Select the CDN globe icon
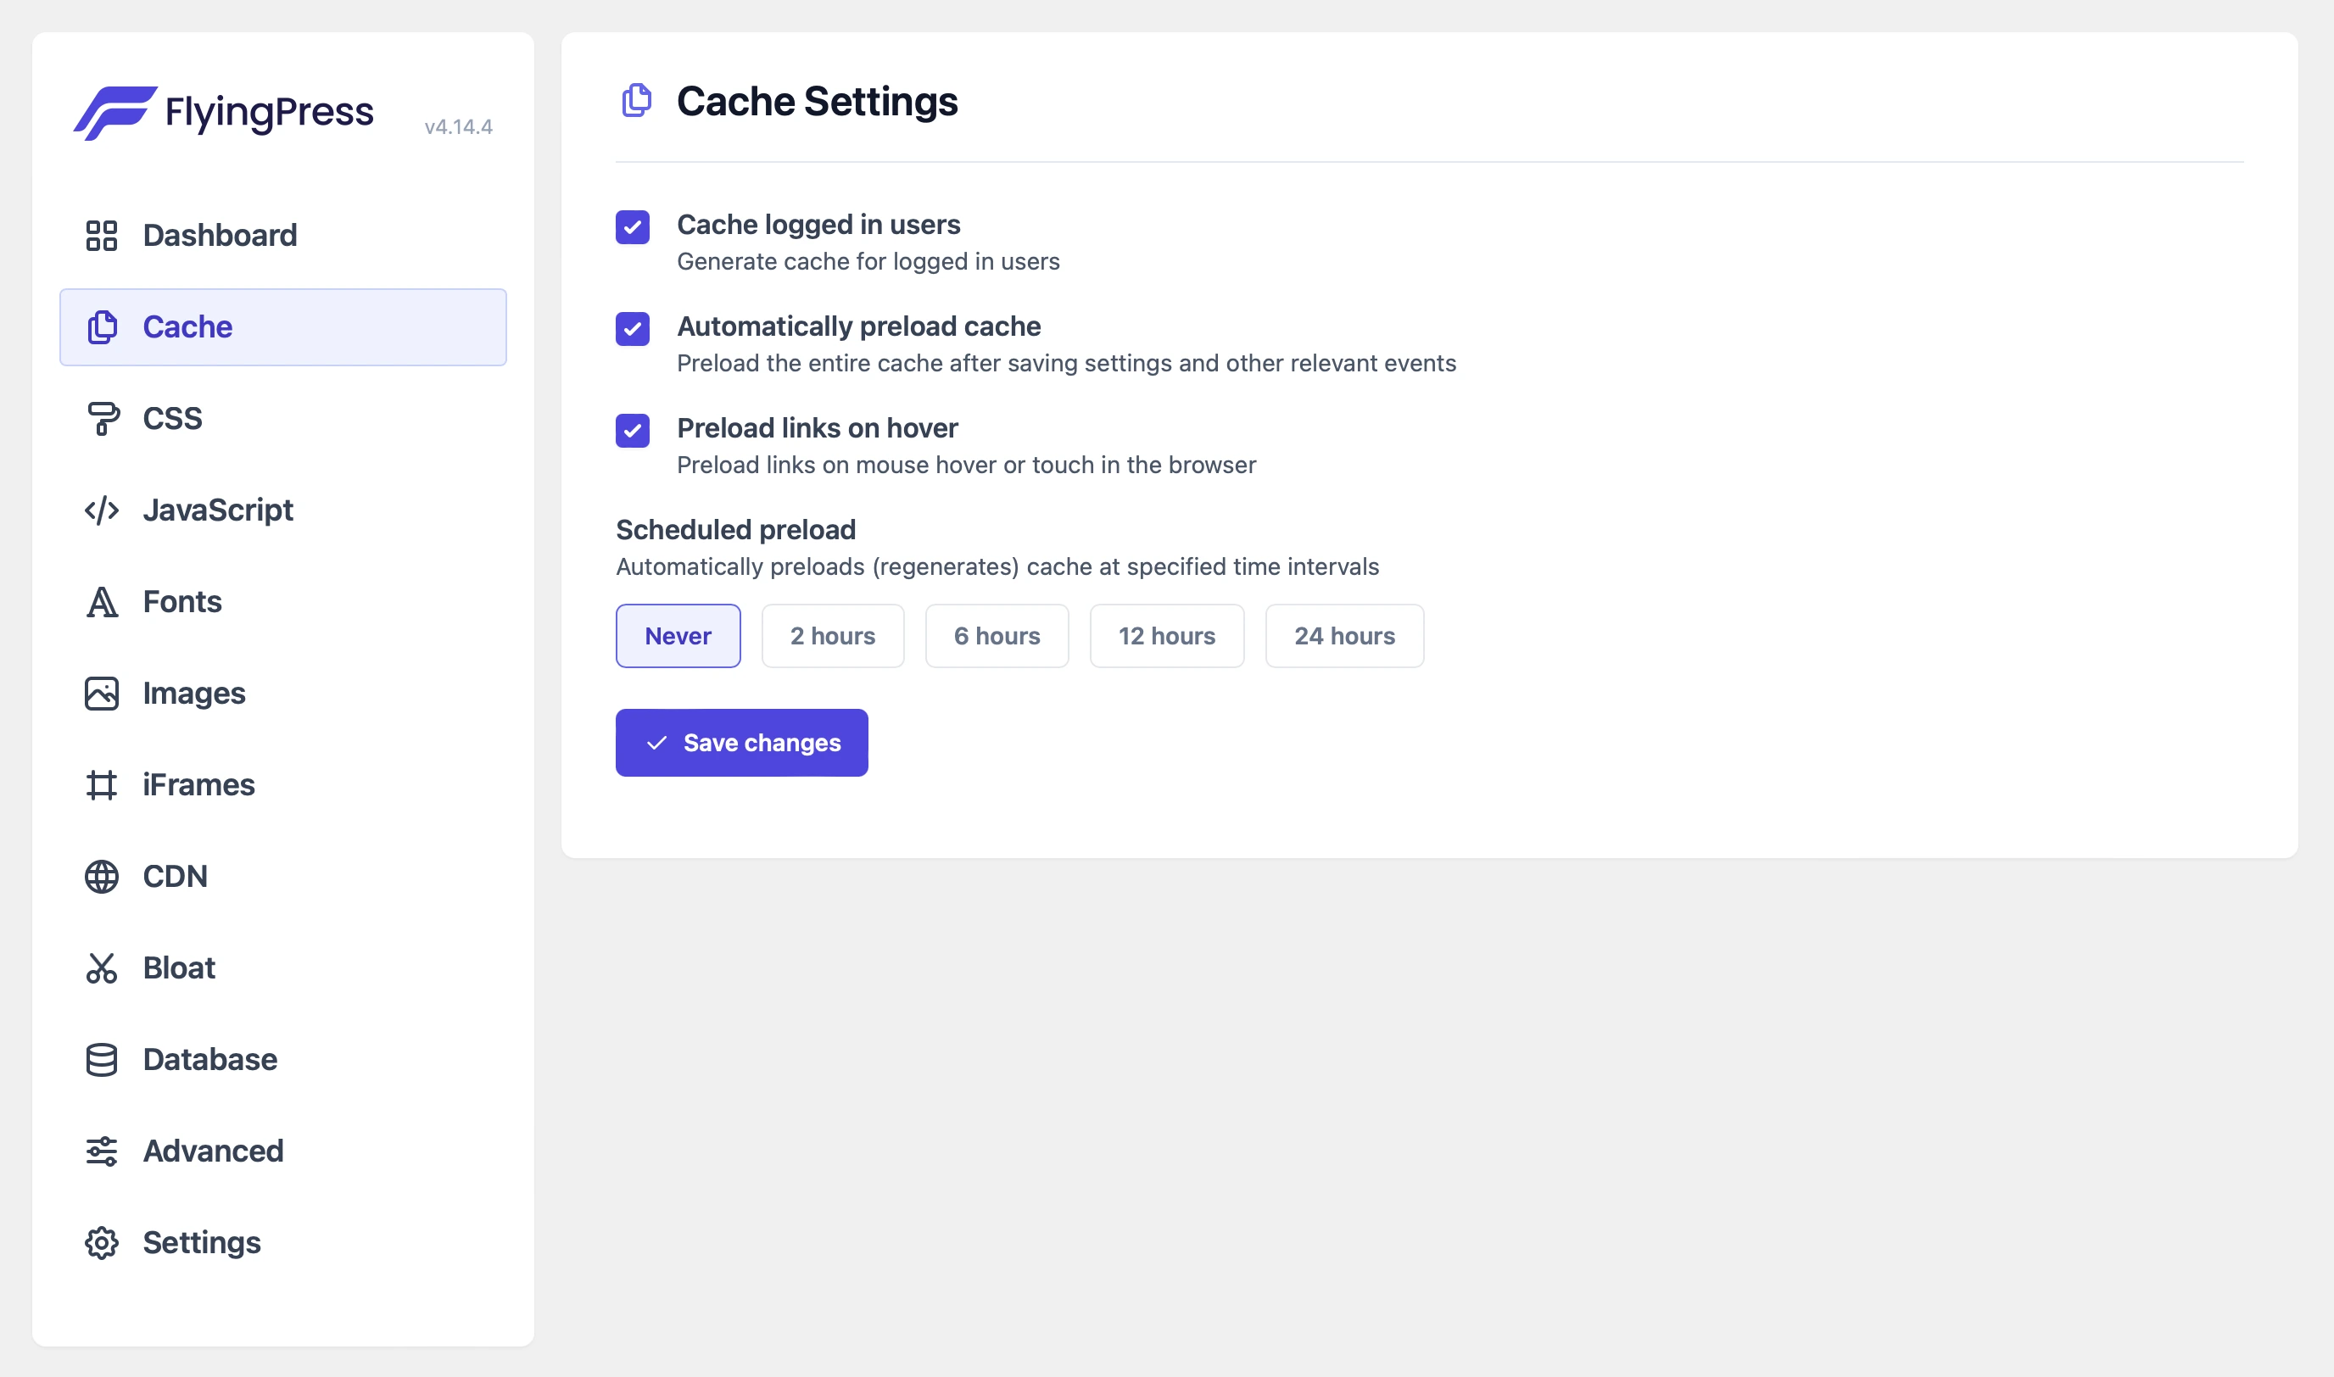This screenshot has width=2334, height=1377. (101, 876)
